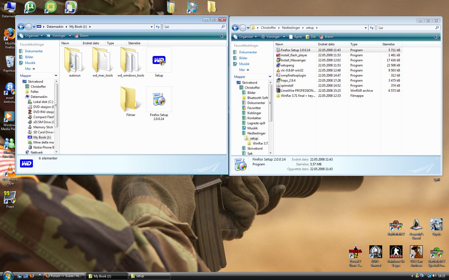Open the Visninger dropdown in My Book window
The width and height of the screenshot is (449, 280).
(70, 36)
